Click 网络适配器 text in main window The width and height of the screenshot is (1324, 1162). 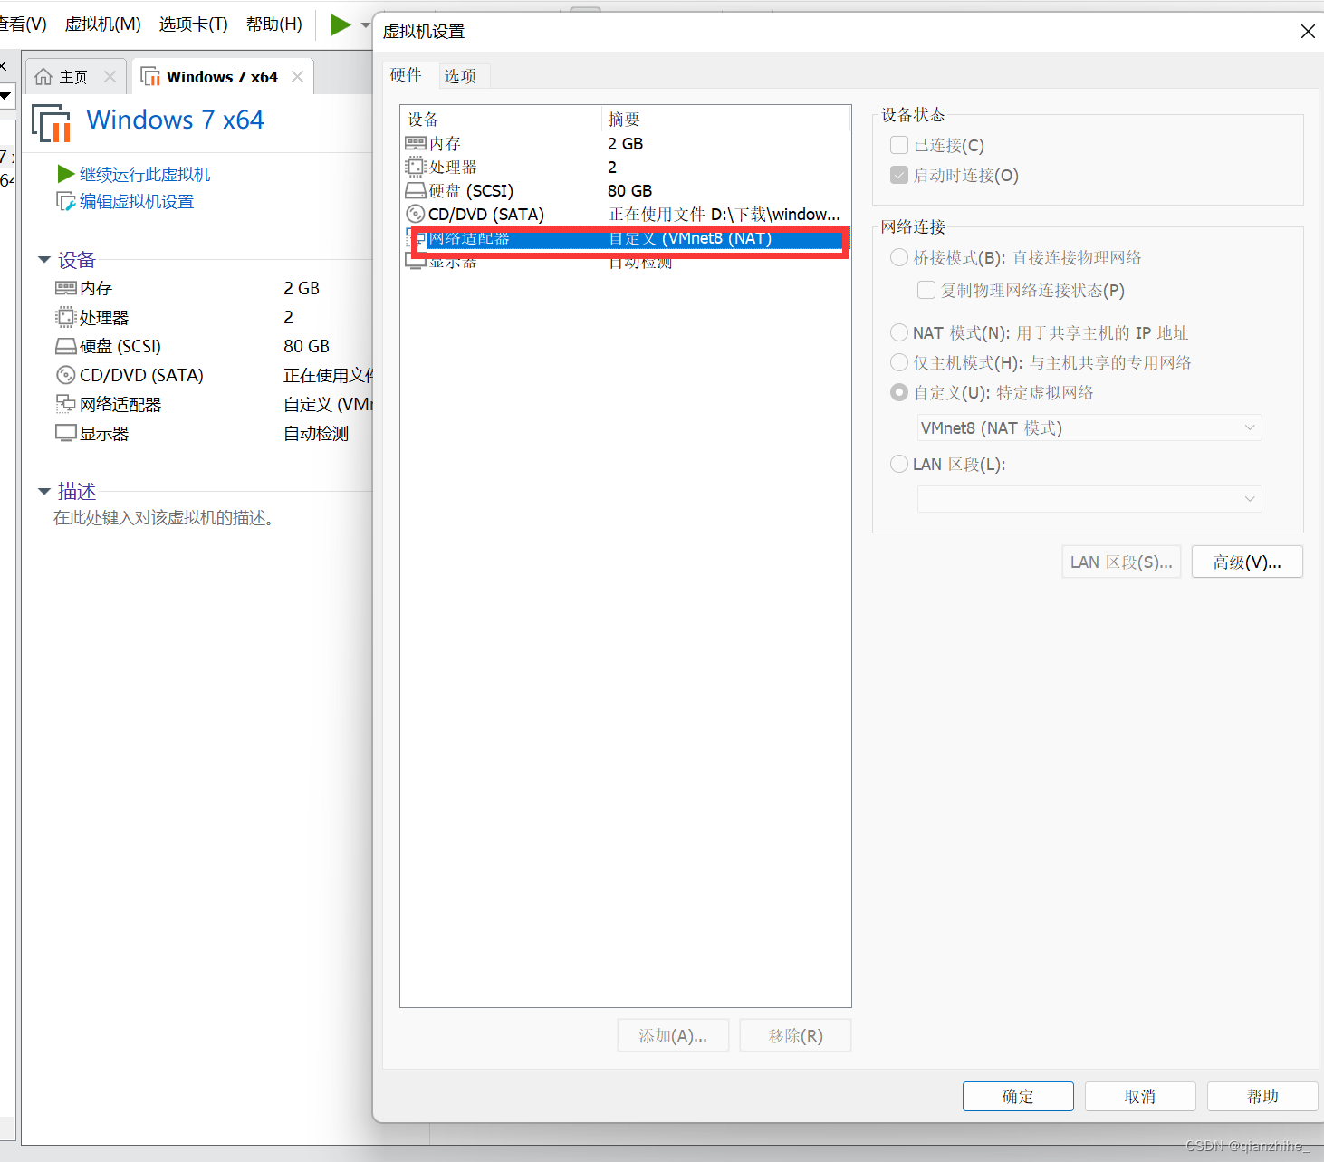[x=120, y=404]
